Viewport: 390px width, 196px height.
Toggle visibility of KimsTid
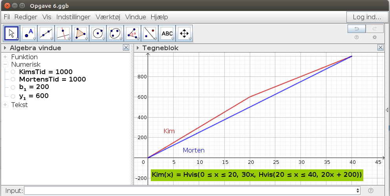tap(13, 72)
